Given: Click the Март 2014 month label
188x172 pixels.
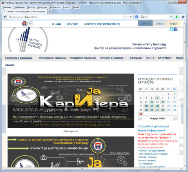Looking at the screenshot, I should (x=157, y=118).
